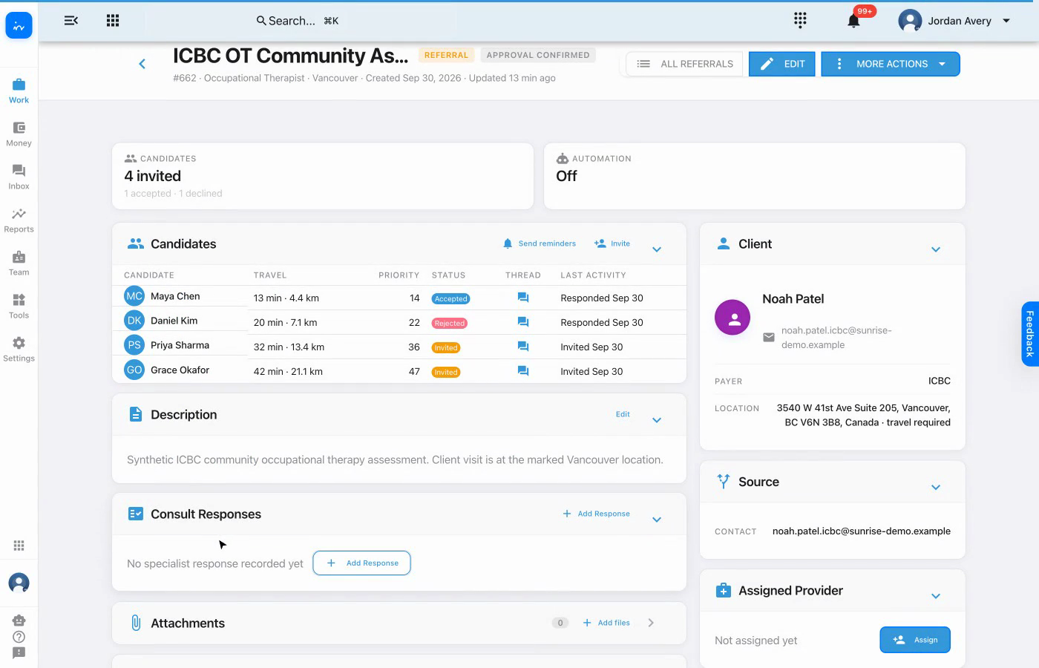Open the Team section in sidebar
Image resolution: width=1039 pixels, height=668 pixels.
pos(19,263)
